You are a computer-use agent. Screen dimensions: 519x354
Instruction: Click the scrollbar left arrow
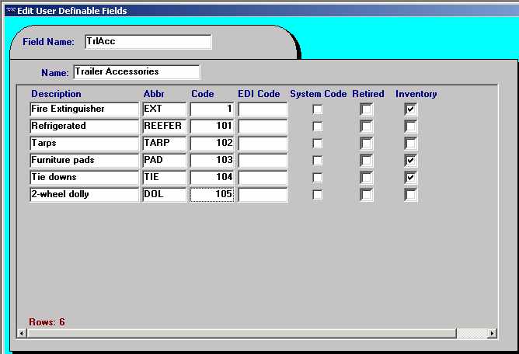[x=23, y=333]
